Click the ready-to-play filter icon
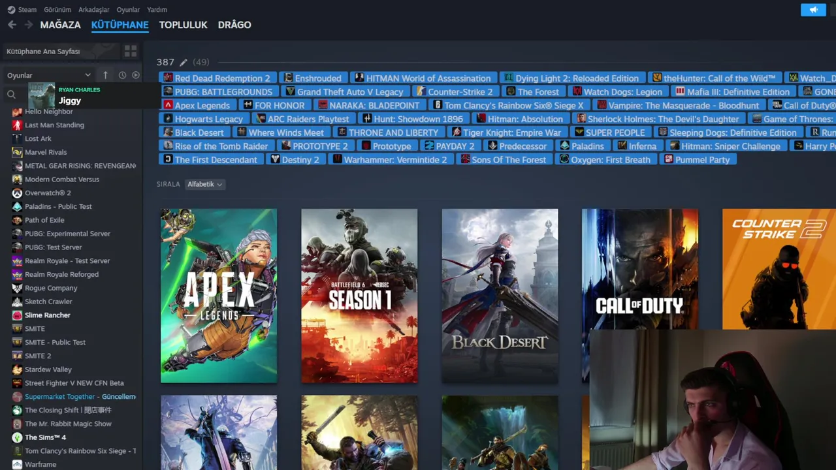Image resolution: width=836 pixels, height=470 pixels. tap(136, 75)
